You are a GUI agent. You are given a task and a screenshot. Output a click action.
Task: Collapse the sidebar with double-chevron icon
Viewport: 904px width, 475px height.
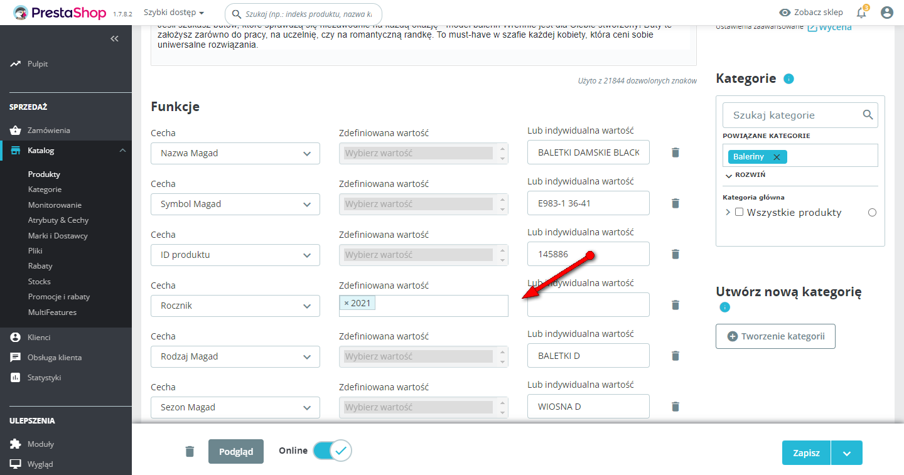(x=114, y=39)
